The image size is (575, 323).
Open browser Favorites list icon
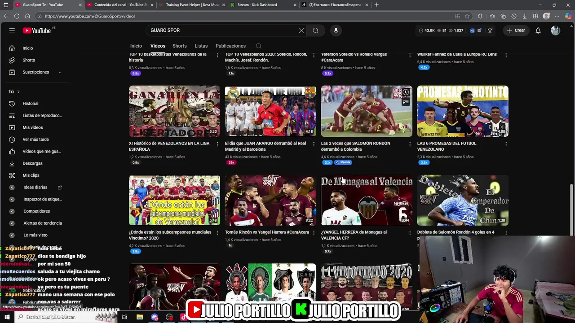pyautogui.click(x=492, y=16)
